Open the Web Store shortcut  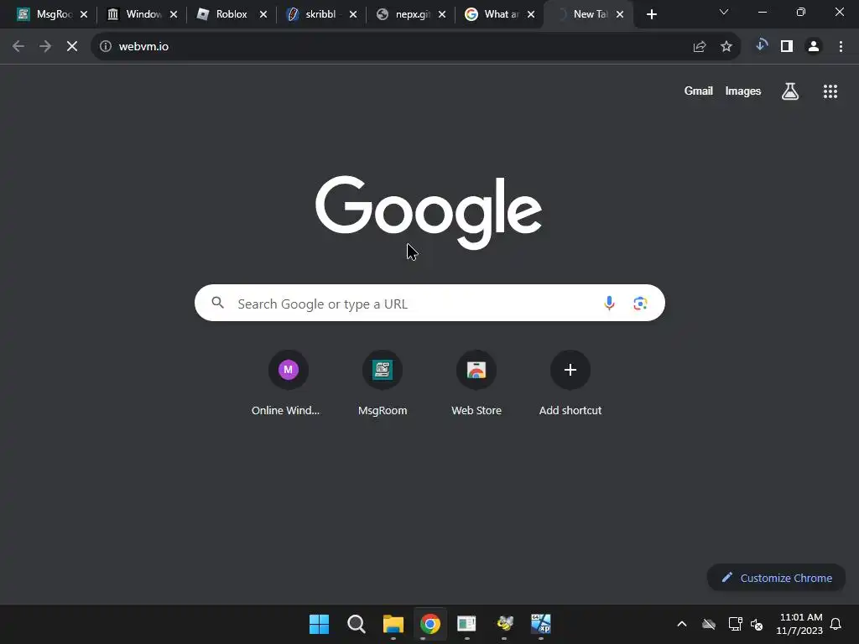point(476,383)
